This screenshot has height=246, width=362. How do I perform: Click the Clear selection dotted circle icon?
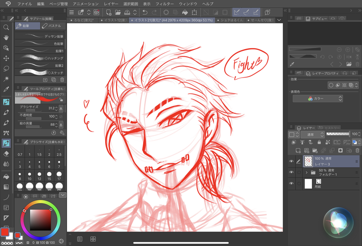click(166, 12)
